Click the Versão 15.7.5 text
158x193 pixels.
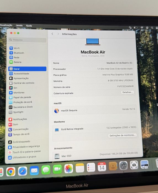tap(128, 109)
